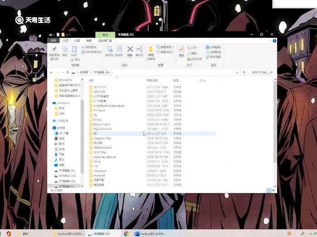The height and width of the screenshot is (237, 317).
Task: Click the Rename icon
Action: [139, 49]
